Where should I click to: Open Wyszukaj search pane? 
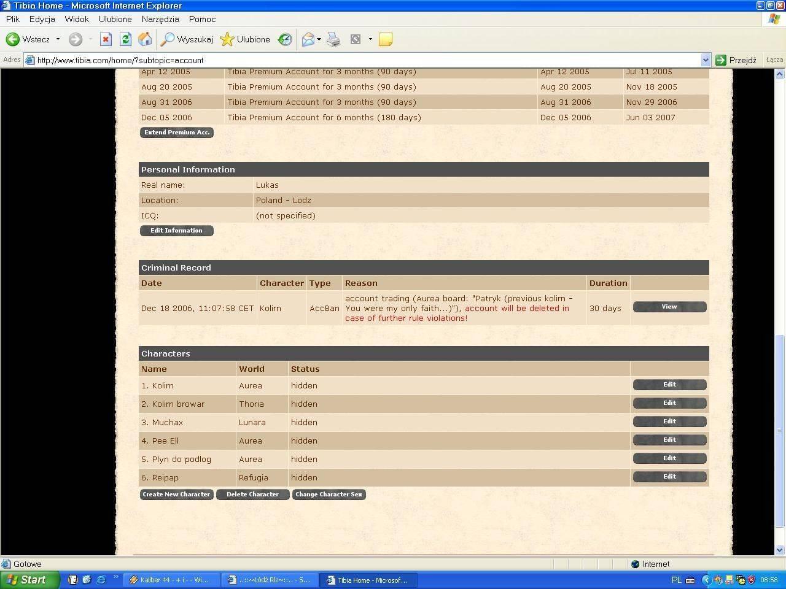pyautogui.click(x=187, y=39)
